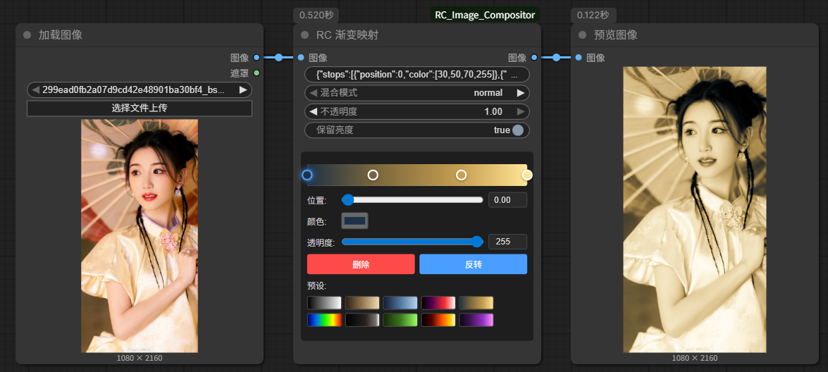828x372 pixels.
Task: Click the RC_Image_Compositor badge
Action: pos(485,15)
